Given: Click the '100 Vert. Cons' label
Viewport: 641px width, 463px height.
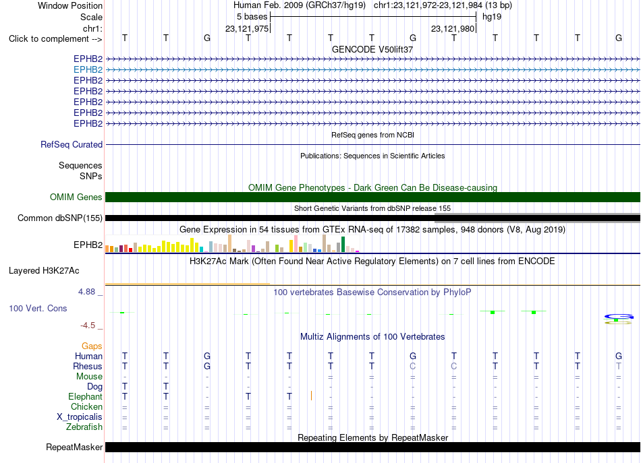Looking at the screenshot, I should coord(38,308).
